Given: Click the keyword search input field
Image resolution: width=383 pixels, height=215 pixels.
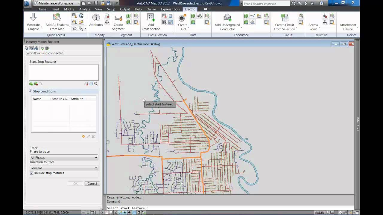Looking at the screenshot, I should click(x=266, y=4).
